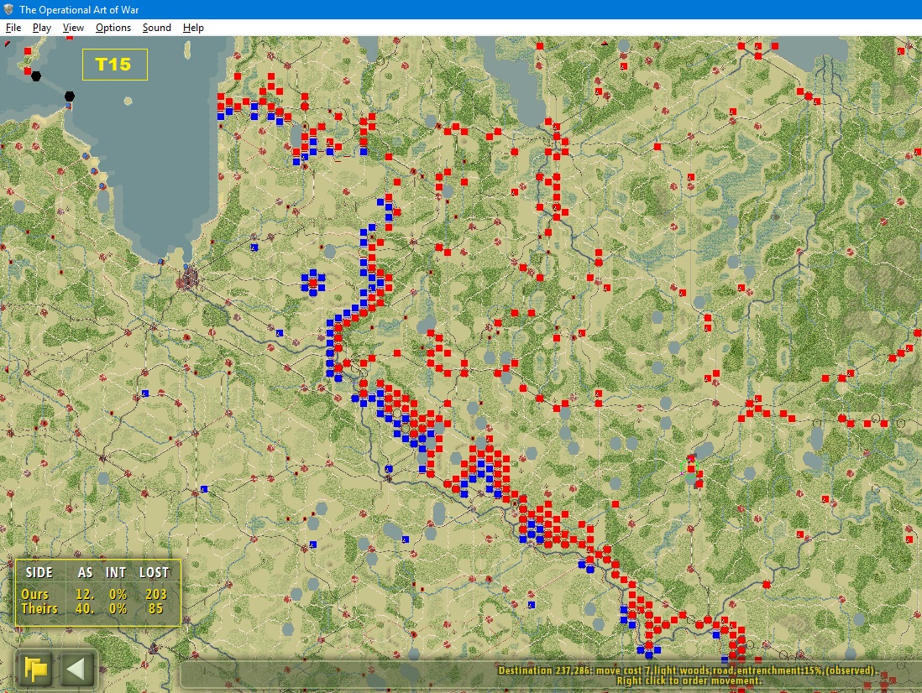The image size is (922, 693).
Task: Click the T15 turn indicator
Action: [x=115, y=65]
